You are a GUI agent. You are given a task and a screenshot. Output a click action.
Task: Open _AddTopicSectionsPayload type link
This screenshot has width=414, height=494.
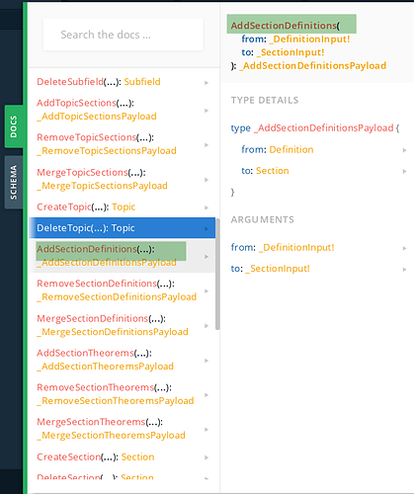97,117
